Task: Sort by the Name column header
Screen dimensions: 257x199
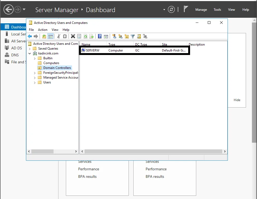Action: [93, 44]
